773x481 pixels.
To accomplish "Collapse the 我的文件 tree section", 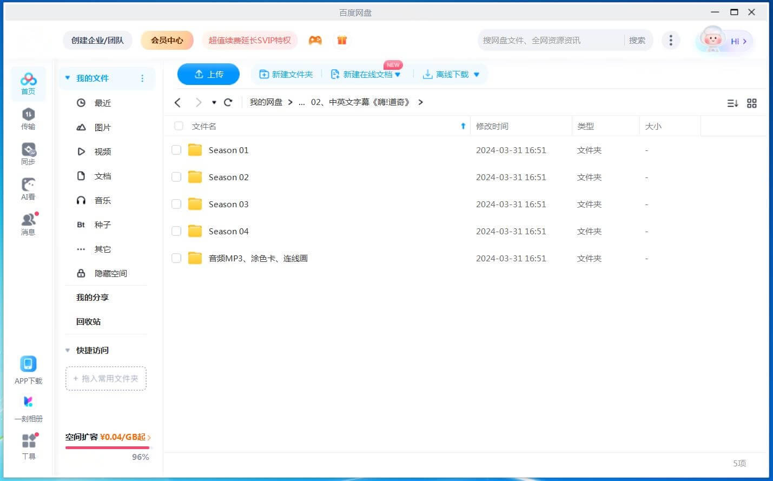I will (68, 78).
